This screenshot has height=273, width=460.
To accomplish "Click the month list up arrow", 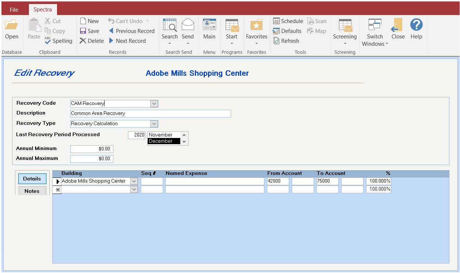I will pyautogui.click(x=184, y=135).
